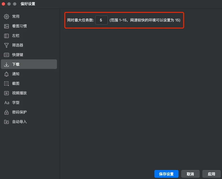Click the 字型 Aa font icon
This screenshot has width=222, height=179.
click(6, 103)
